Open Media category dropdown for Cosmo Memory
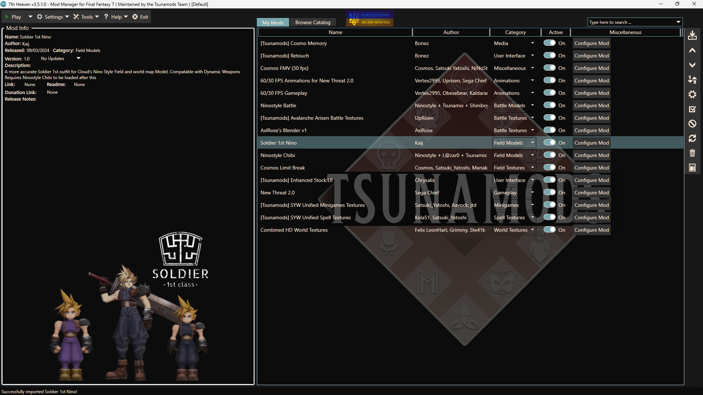This screenshot has height=395, width=703. [514, 43]
